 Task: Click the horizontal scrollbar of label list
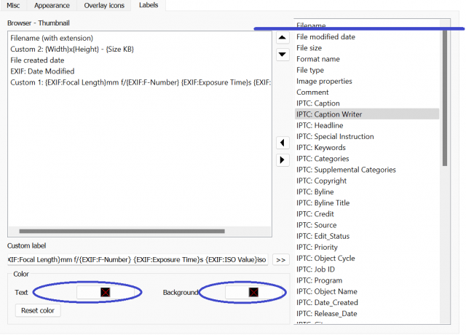(122, 232)
